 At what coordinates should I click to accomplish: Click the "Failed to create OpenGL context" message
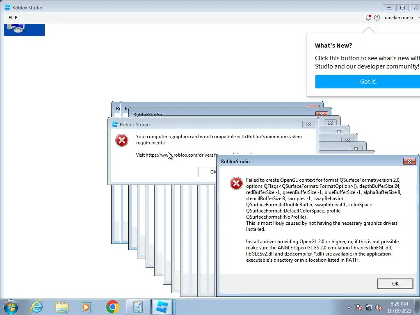324,199
